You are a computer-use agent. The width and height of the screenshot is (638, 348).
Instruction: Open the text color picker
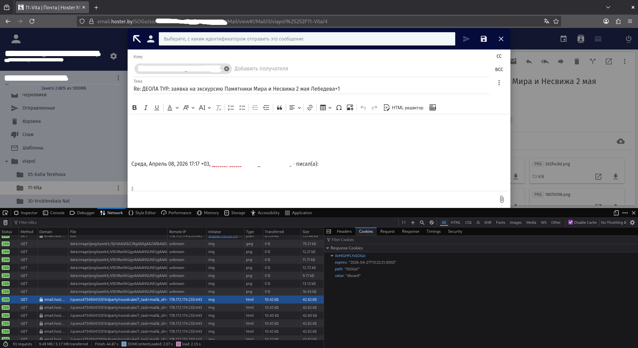click(170, 108)
